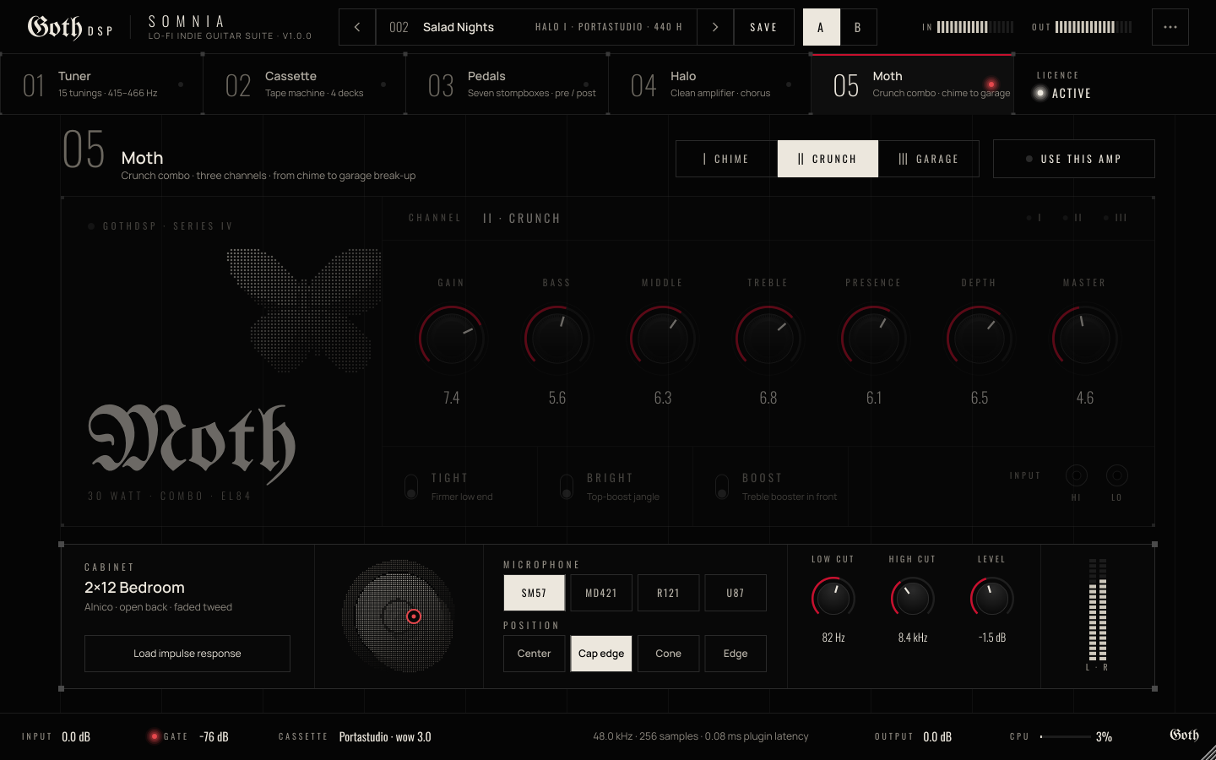The image size is (1216, 760).
Task: Click the SAVE preset button
Action: [764, 27]
